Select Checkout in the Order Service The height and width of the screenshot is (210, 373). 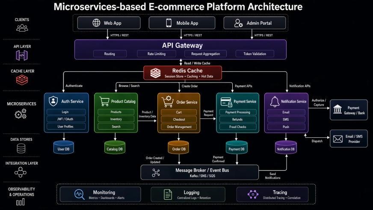point(179,119)
